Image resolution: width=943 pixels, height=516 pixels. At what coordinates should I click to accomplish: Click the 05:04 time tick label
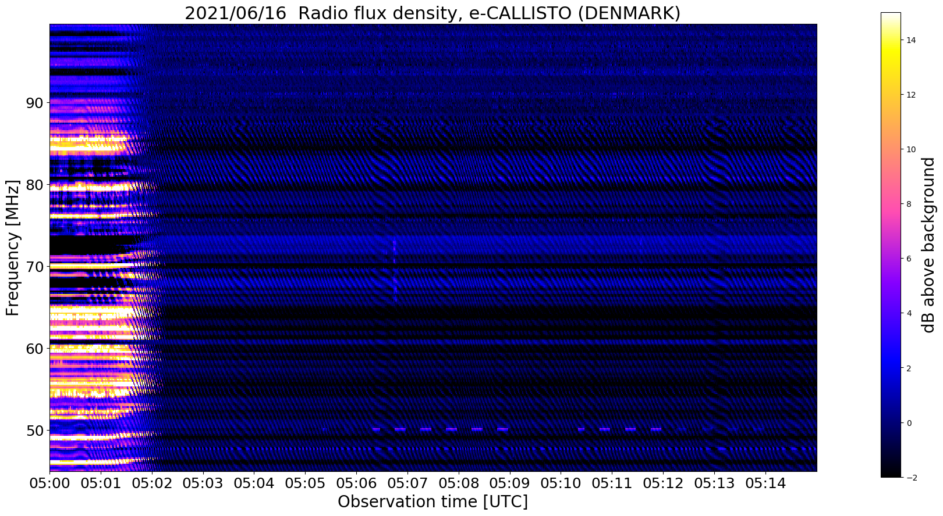pyautogui.click(x=254, y=483)
